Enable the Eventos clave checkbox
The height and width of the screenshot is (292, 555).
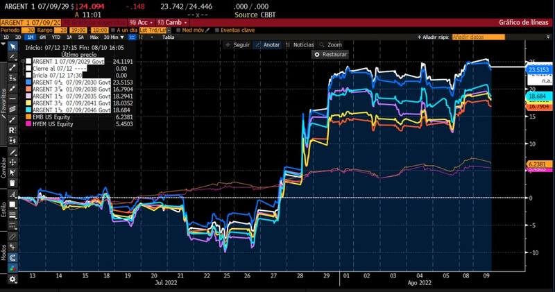216,30
